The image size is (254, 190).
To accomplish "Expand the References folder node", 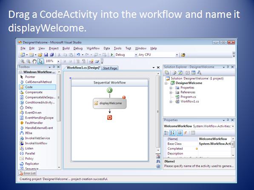I will coord(171,92).
